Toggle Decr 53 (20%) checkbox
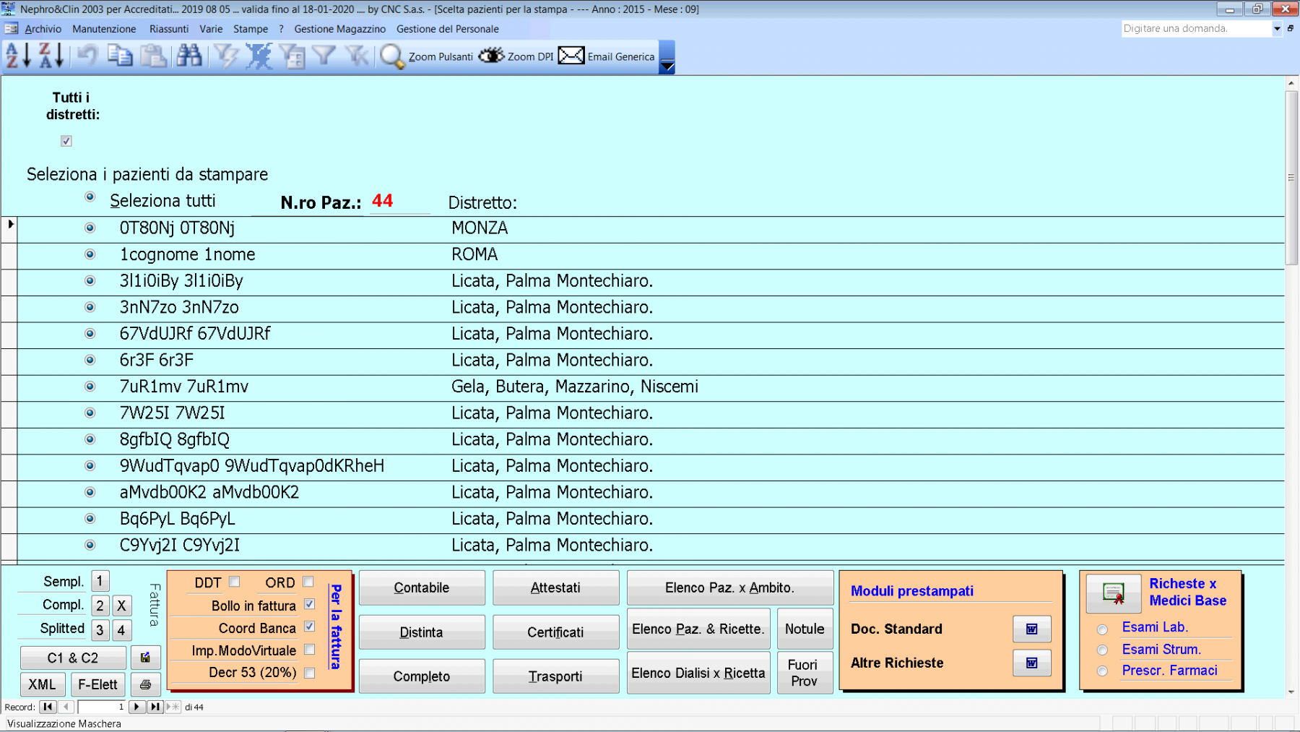The image size is (1300, 732). tap(309, 673)
